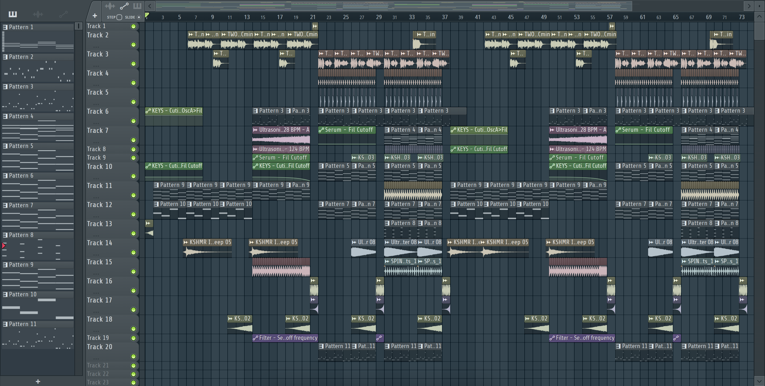Screen dimensions: 765x386
Task: Mute Track 19 with its green LED
Action: [x=134, y=338]
